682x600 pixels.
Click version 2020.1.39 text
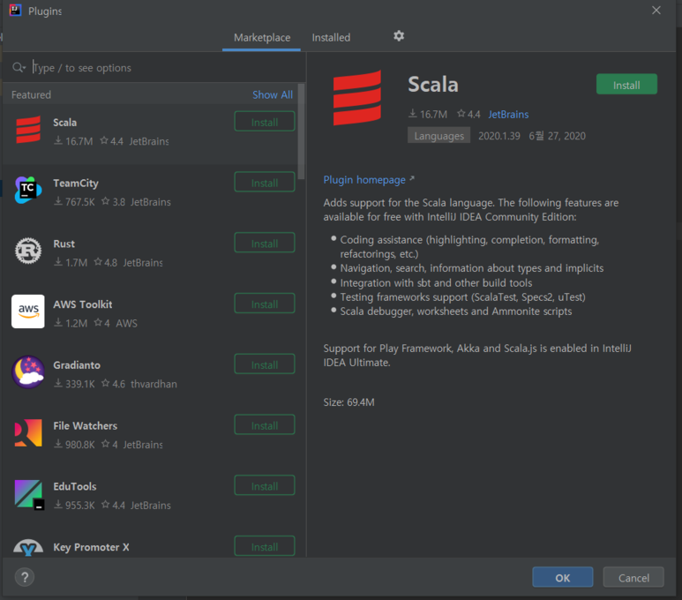498,136
